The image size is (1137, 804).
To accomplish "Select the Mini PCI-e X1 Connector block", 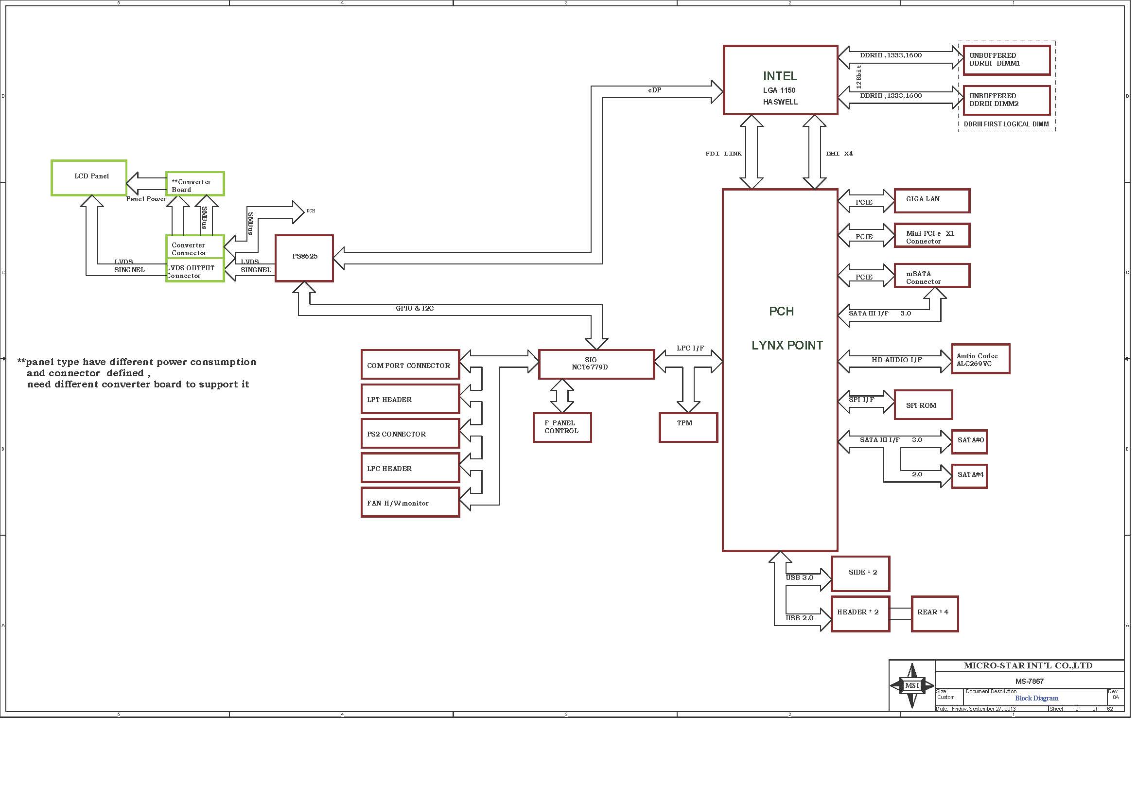I will pyautogui.click(x=932, y=235).
